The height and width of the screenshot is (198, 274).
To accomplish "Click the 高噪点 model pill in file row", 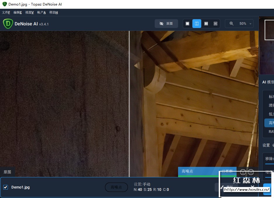I will click(x=116, y=187).
